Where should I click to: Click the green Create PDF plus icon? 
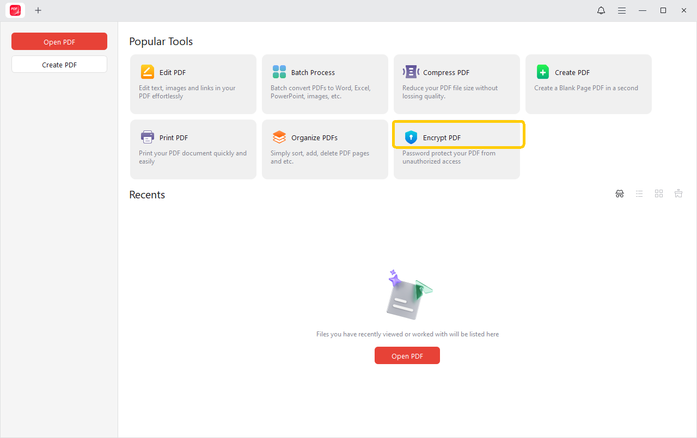tap(542, 72)
